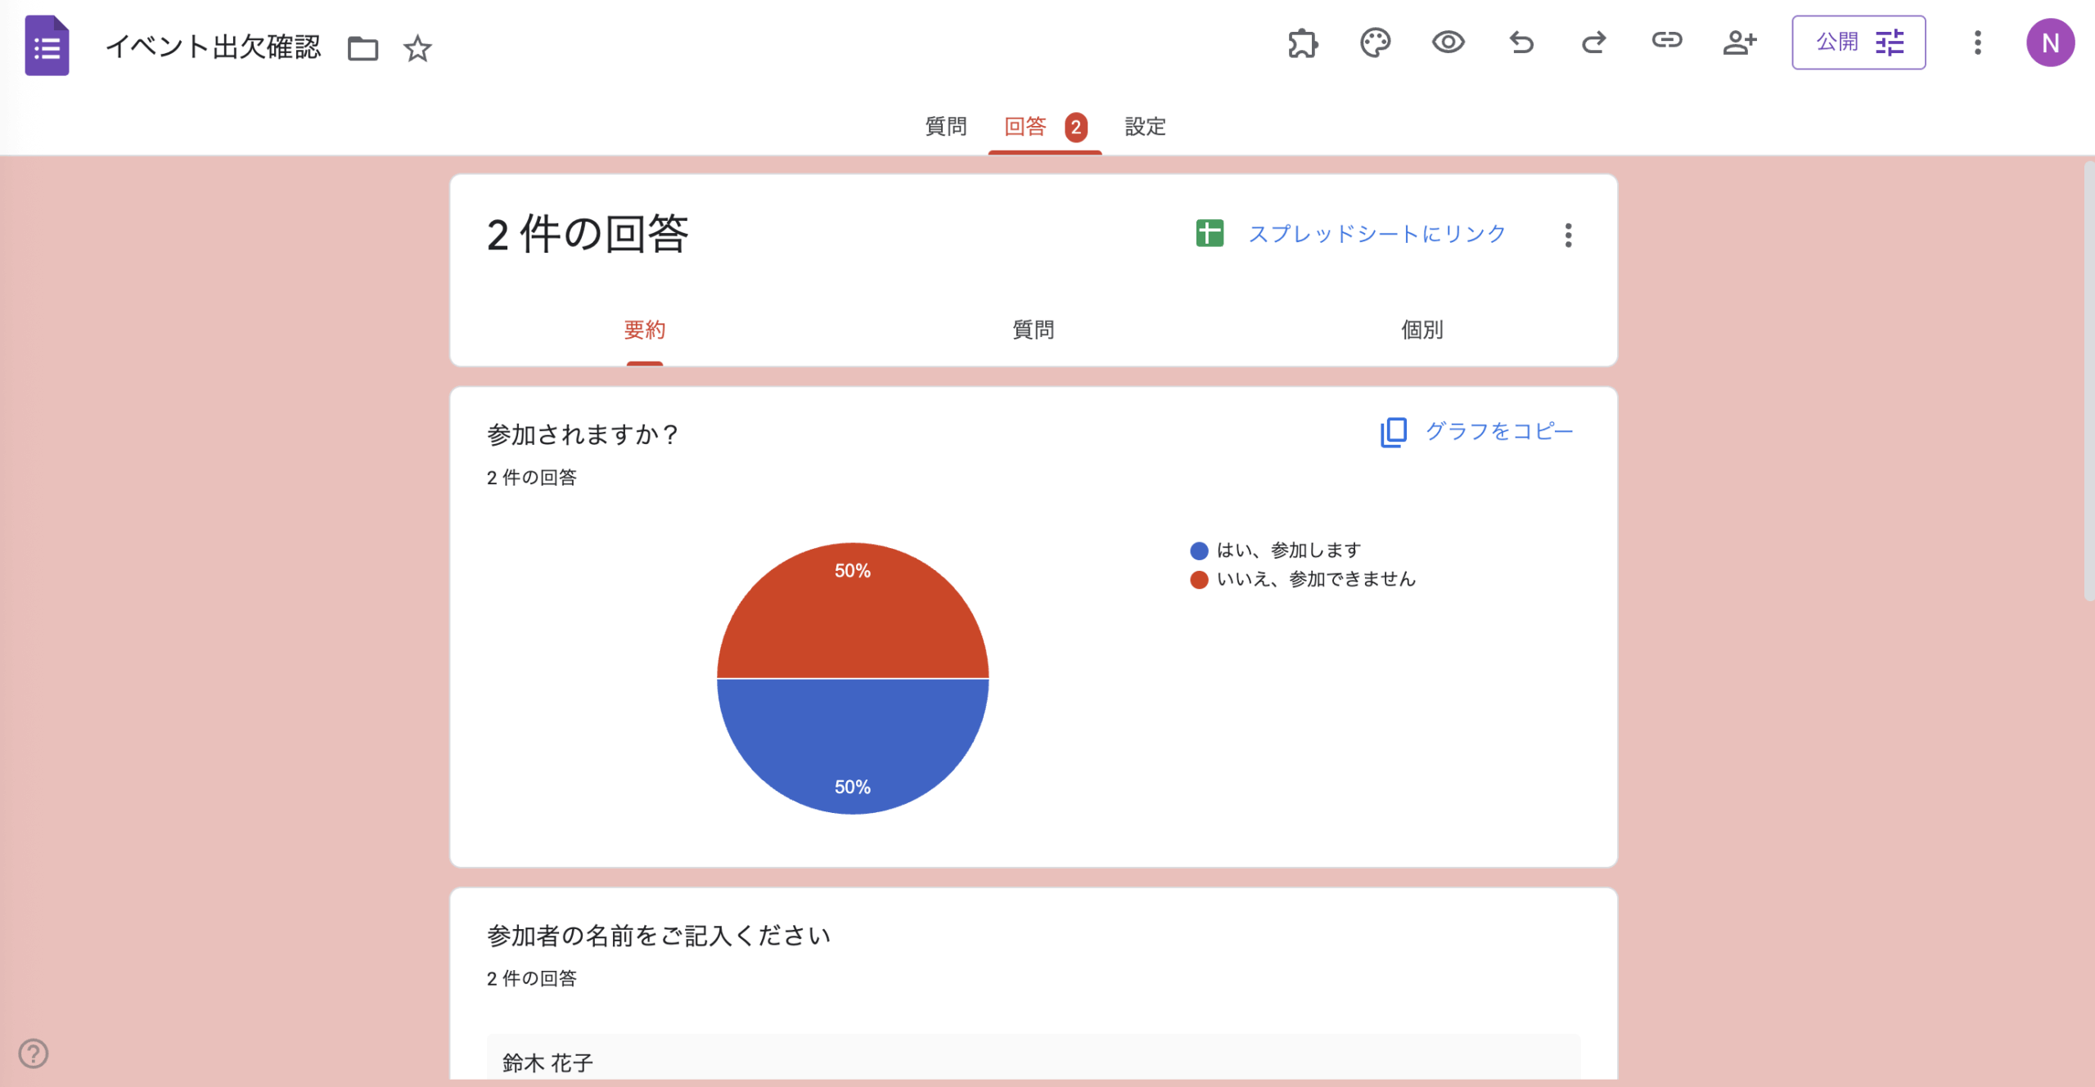The height and width of the screenshot is (1087, 2095).
Task: Copy responder link icon
Action: (x=1666, y=40)
